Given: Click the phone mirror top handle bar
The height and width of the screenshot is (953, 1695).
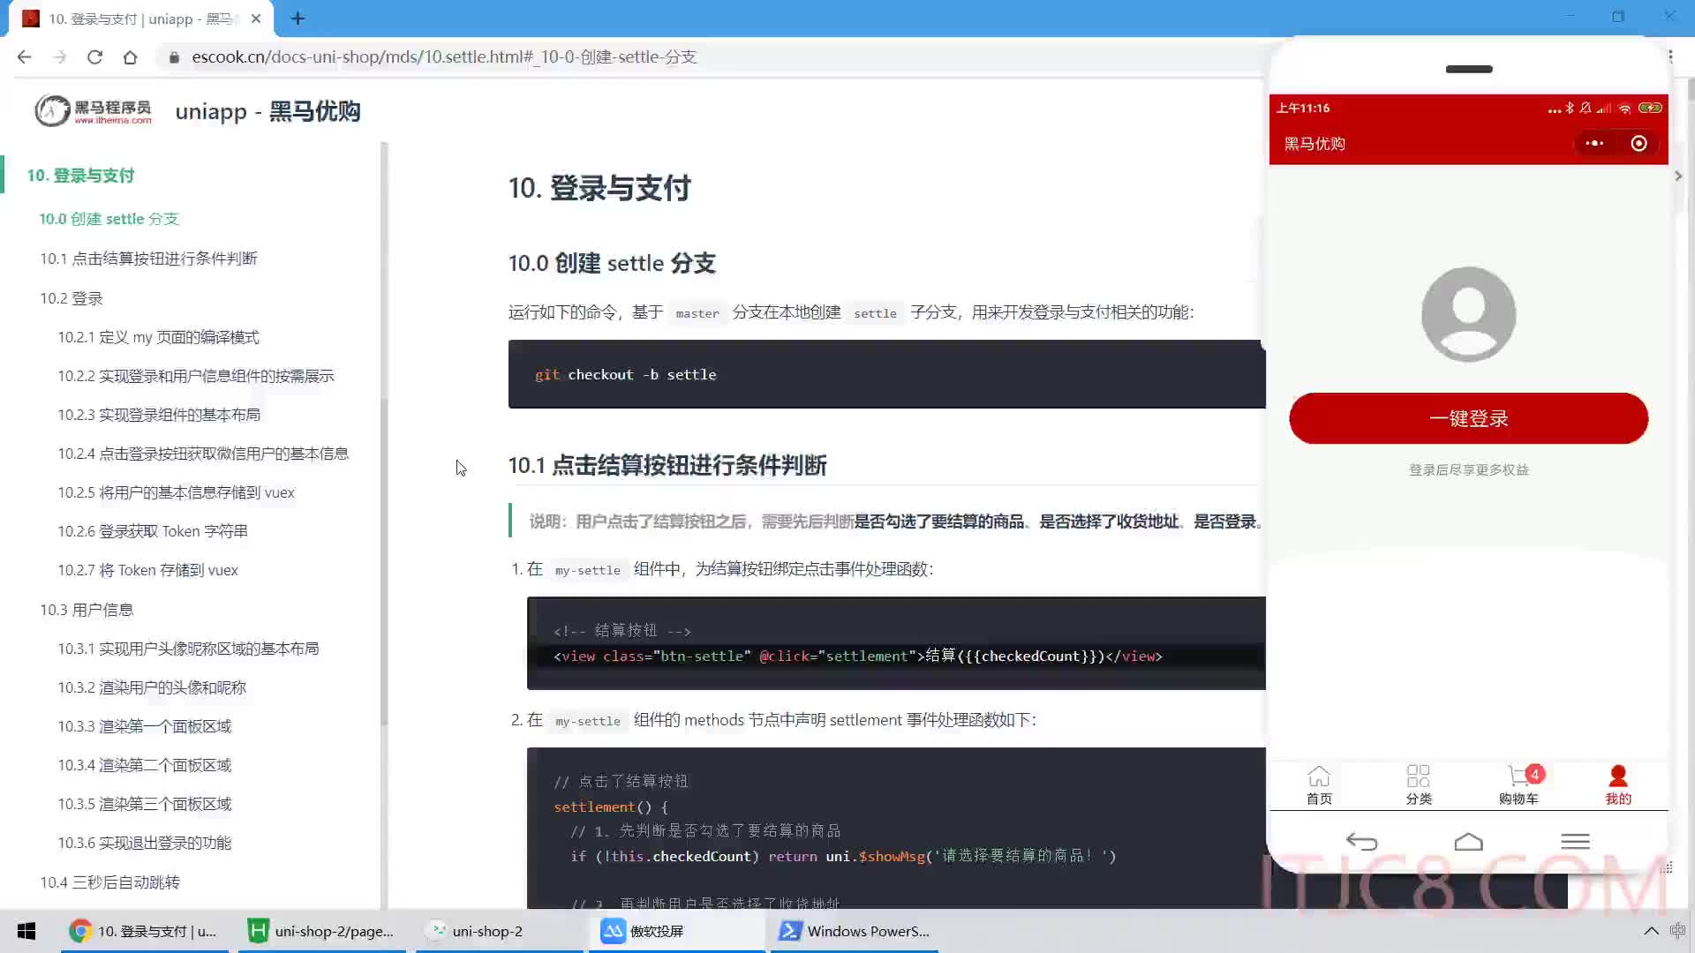Looking at the screenshot, I should (x=1469, y=69).
